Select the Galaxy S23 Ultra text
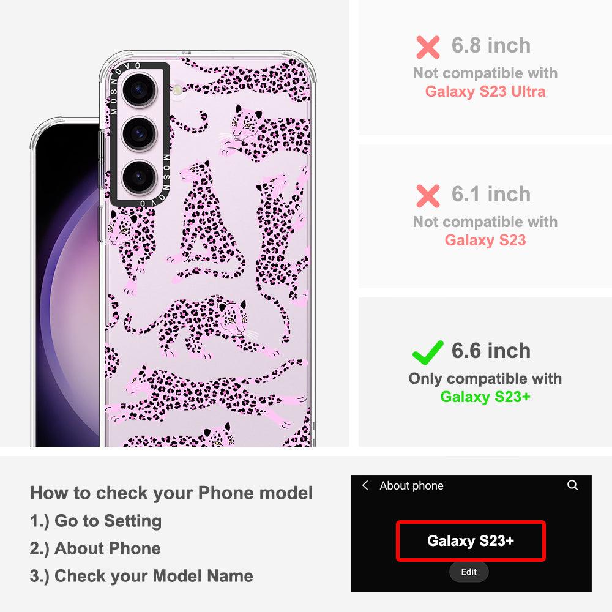 (485, 91)
